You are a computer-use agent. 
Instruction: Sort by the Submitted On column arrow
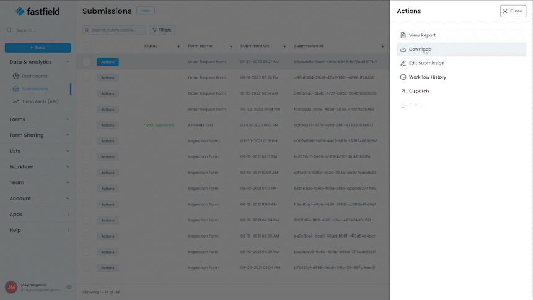coord(284,46)
